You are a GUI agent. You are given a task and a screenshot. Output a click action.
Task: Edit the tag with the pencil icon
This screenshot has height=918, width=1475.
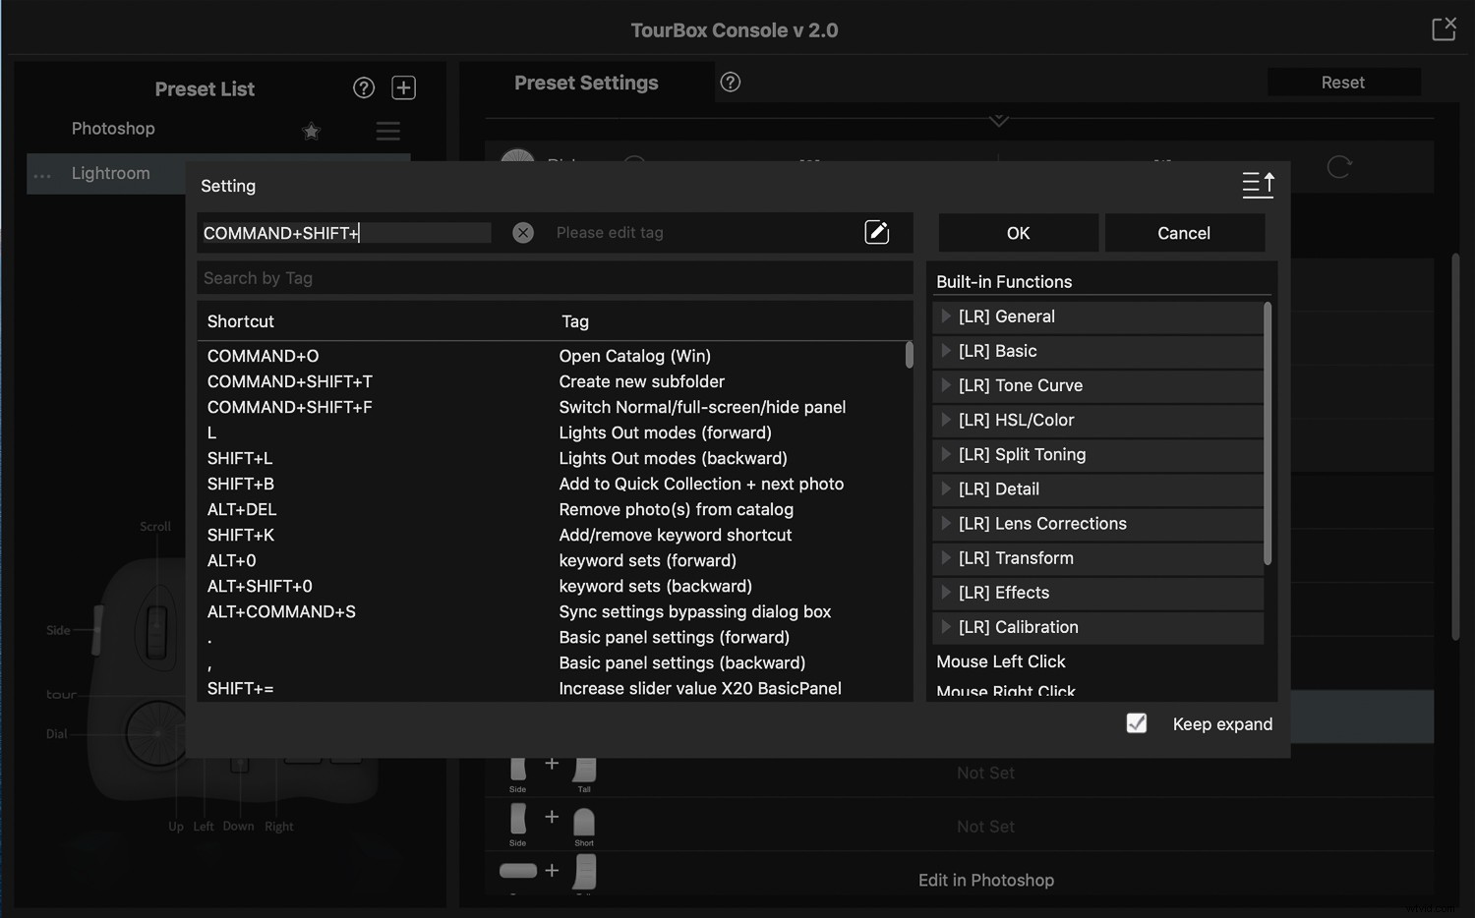876,232
